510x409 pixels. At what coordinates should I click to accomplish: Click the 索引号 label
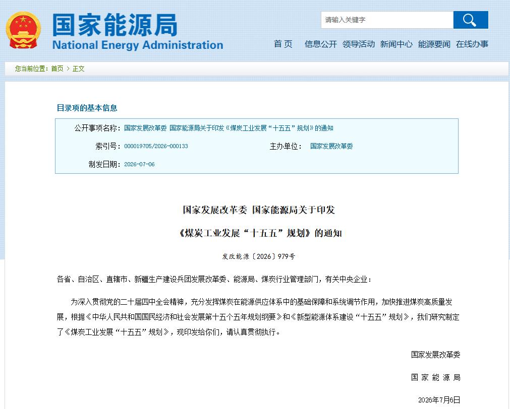click(108, 146)
